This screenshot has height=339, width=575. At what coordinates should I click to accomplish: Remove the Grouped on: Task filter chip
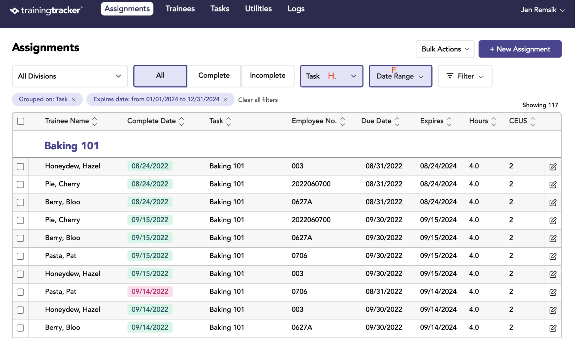(74, 100)
